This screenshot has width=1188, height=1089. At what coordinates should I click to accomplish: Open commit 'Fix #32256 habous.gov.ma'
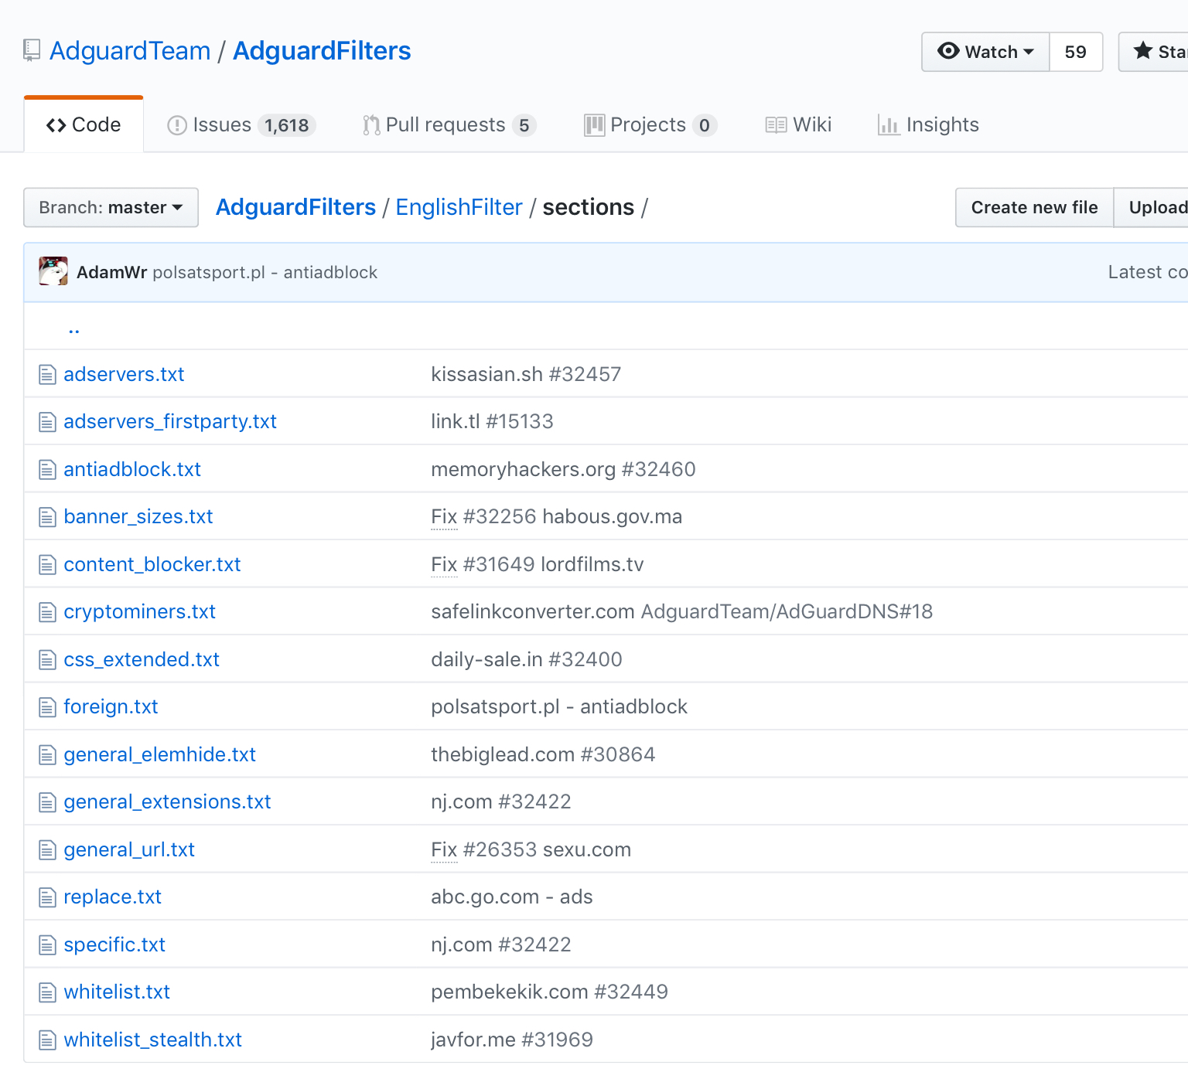pyautogui.click(x=557, y=517)
